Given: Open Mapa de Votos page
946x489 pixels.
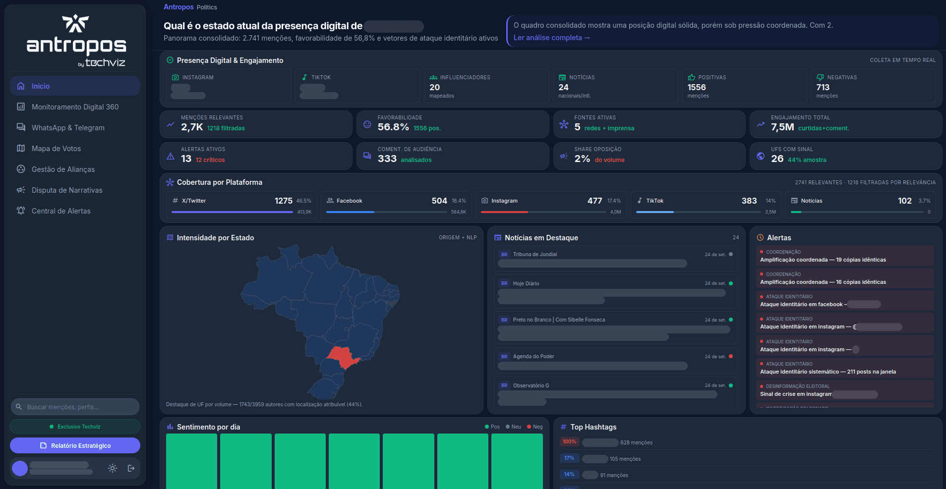Looking at the screenshot, I should [x=75, y=148].
